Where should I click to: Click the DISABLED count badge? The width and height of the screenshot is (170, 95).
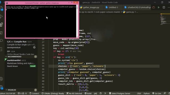tap(35, 90)
